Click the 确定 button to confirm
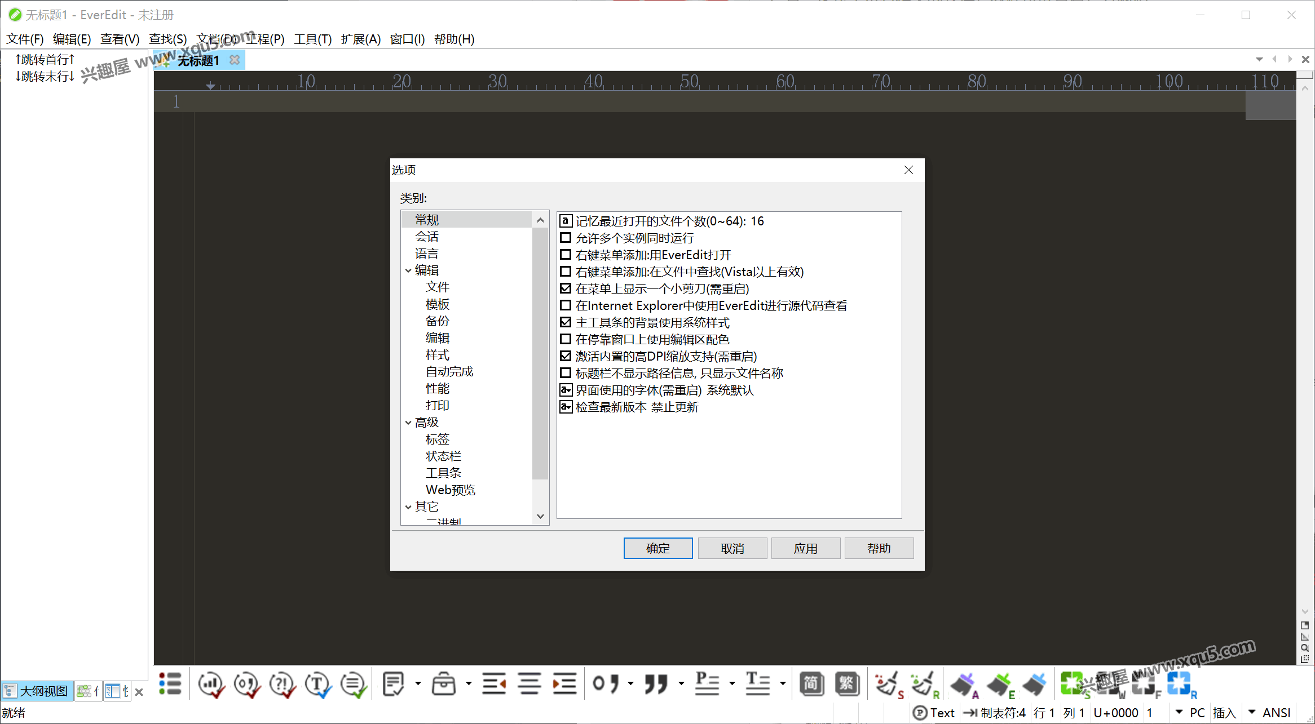This screenshot has height=724, width=1315. [657, 548]
